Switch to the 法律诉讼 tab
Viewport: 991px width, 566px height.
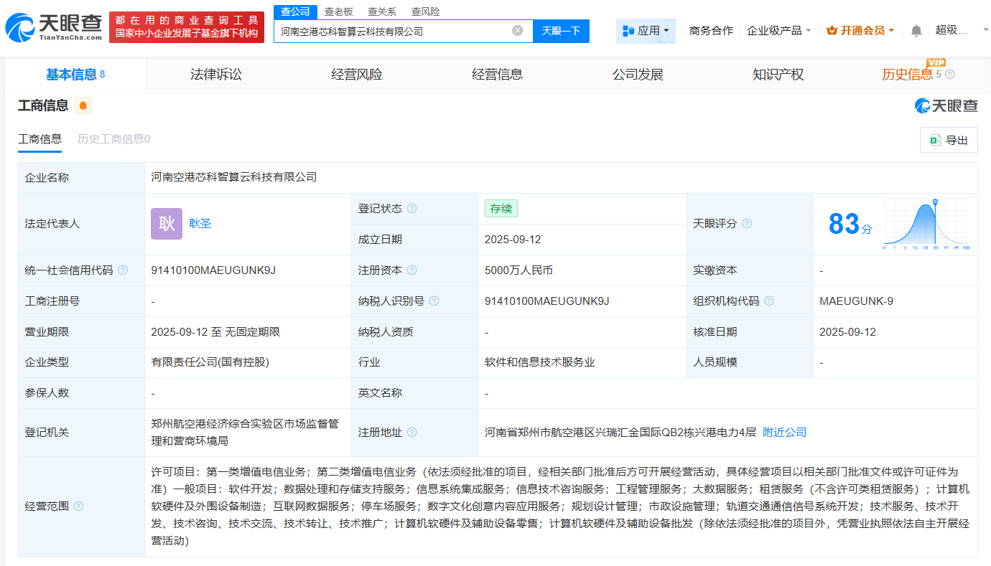tap(214, 75)
